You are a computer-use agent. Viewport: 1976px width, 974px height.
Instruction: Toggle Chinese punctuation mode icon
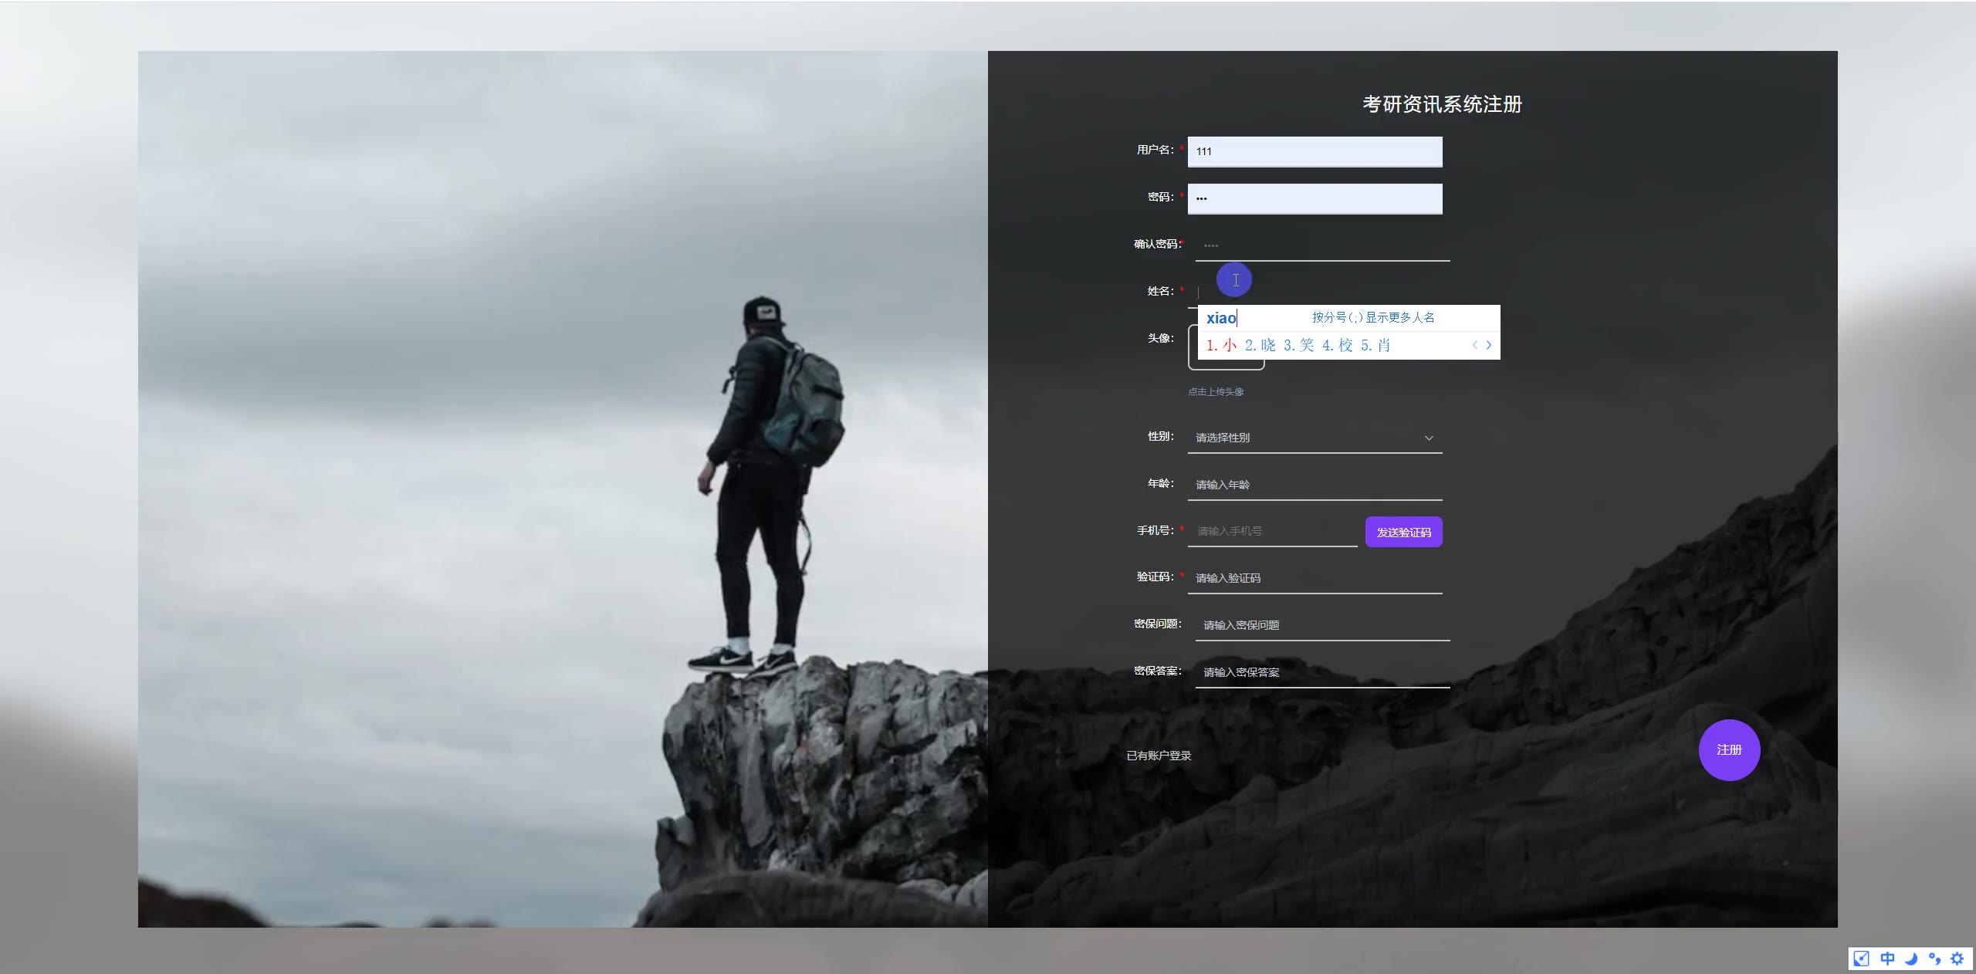(1934, 959)
